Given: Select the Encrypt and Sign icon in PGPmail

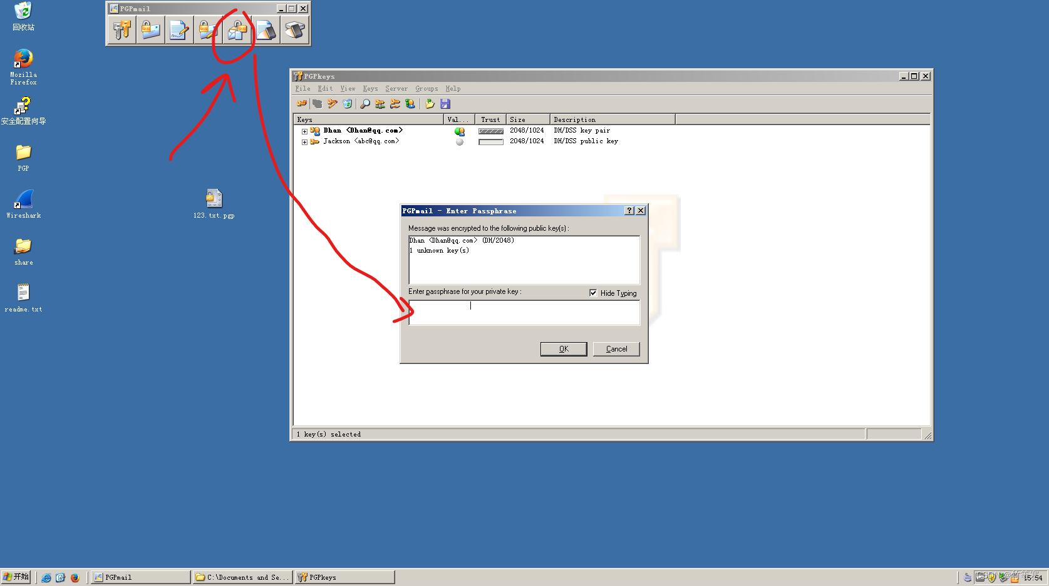Looking at the screenshot, I should (x=208, y=29).
